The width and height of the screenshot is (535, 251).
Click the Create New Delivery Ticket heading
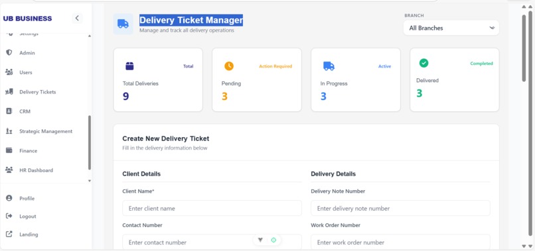pos(166,138)
